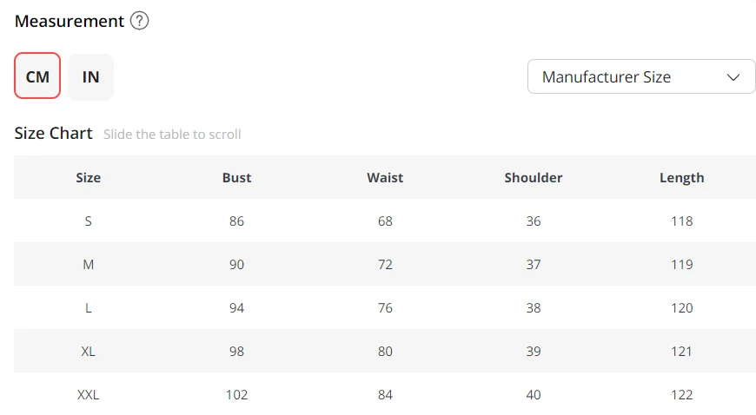Image resolution: width=756 pixels, height=415 pixels.
Task: Select the XL size row label
Action: point(89,351)
